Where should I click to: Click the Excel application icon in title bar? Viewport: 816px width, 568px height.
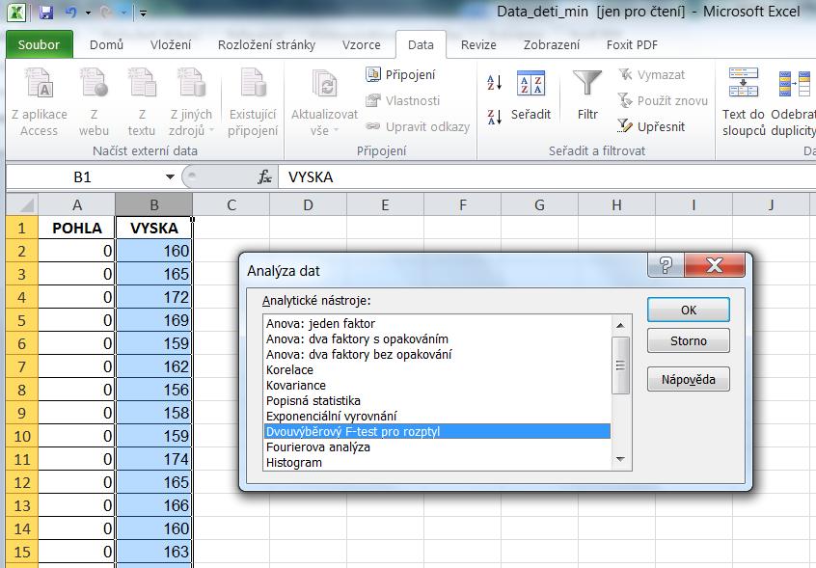tap(16, 12)
